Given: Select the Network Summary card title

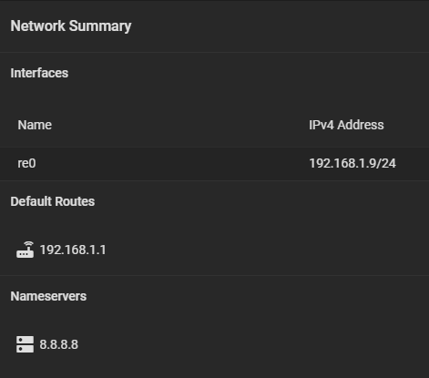Looking at the screenshot, I should [x=71, y=26].
